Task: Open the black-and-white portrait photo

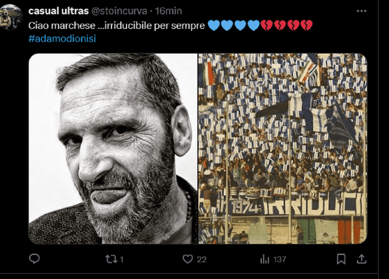Action: [113, 148]
